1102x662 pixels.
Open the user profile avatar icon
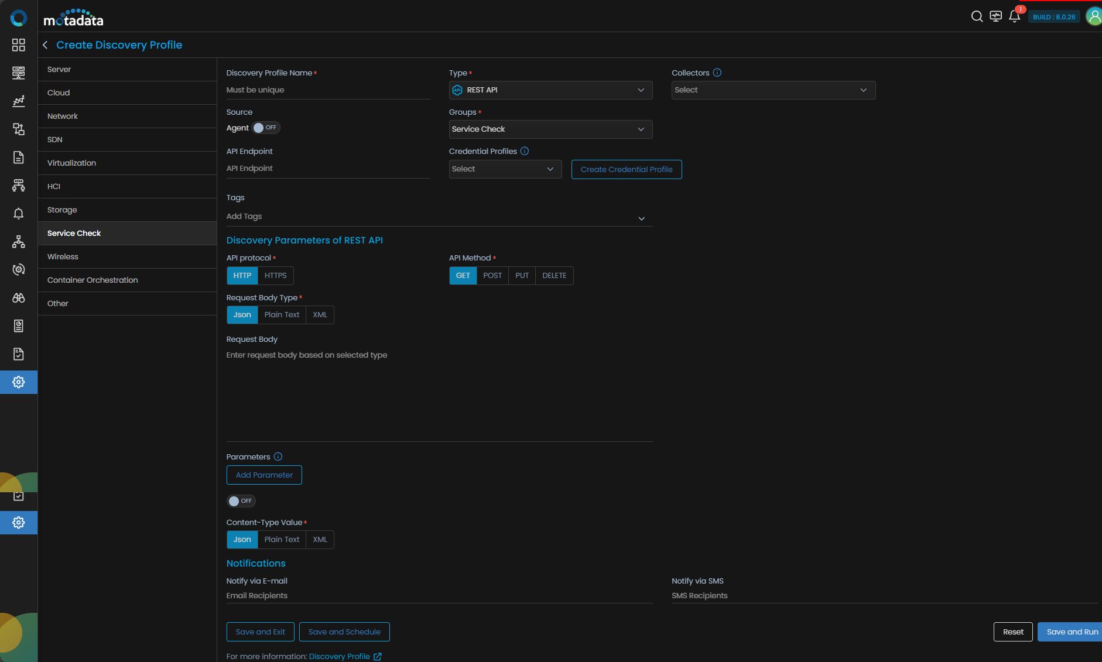(1093, 16)
